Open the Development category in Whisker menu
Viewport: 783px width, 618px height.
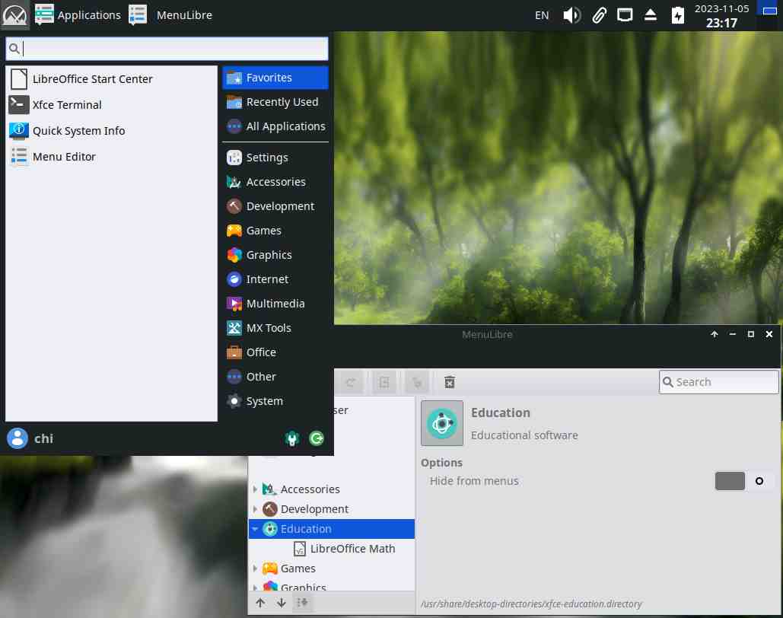tap(275, 206)
